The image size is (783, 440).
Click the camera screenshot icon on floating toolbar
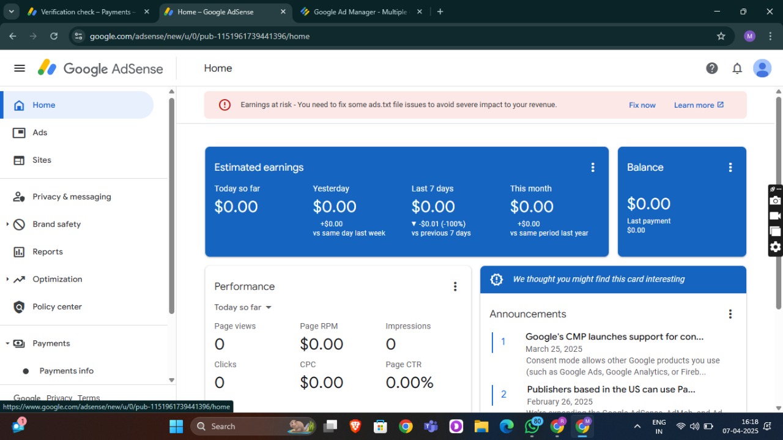click(x=775, y=201)
